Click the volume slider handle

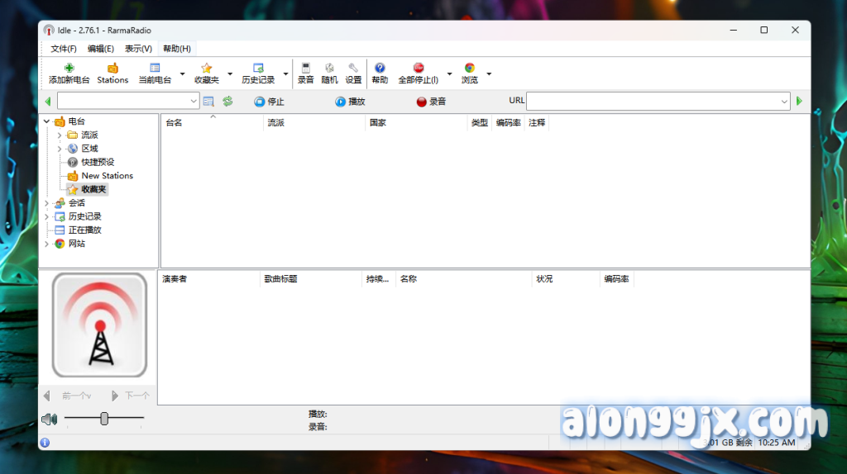tap(104, 419)
